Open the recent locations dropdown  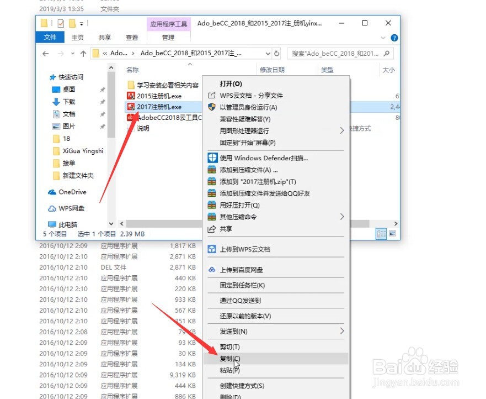point(73,54)
